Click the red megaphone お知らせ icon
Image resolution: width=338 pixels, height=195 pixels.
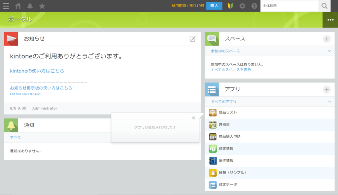[x=11, y=39]
